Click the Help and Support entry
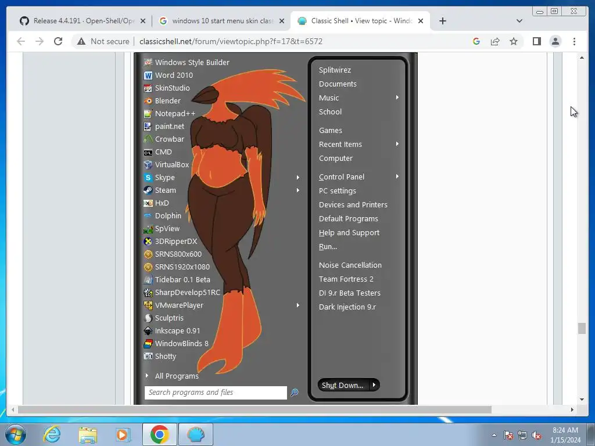The image size is (595, 446). [x=349, y=232]
